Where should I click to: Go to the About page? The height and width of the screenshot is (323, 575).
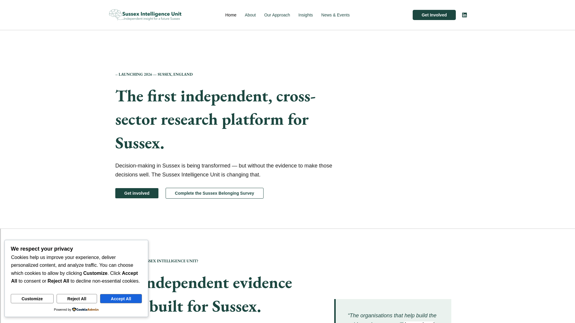click(250, 15)
